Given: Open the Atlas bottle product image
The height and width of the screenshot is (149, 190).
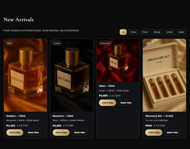Looking at the screenshot, I should pos(118,60).
